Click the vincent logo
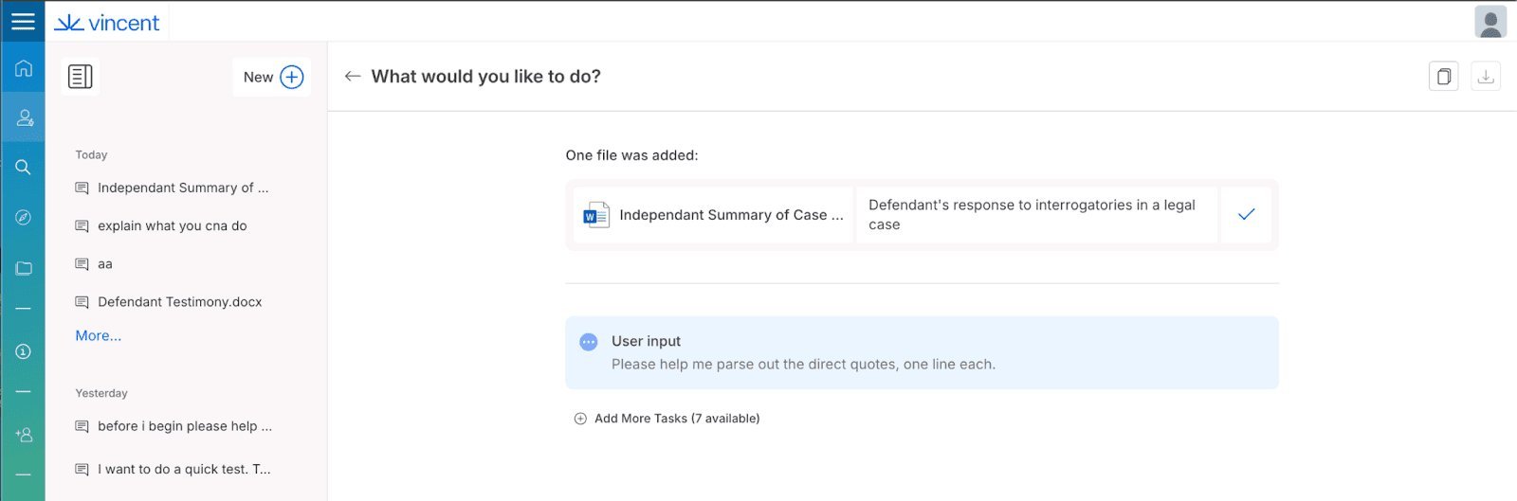This screenshot has width=1517, height=501. pyautogui.click(x=107, y=23)
